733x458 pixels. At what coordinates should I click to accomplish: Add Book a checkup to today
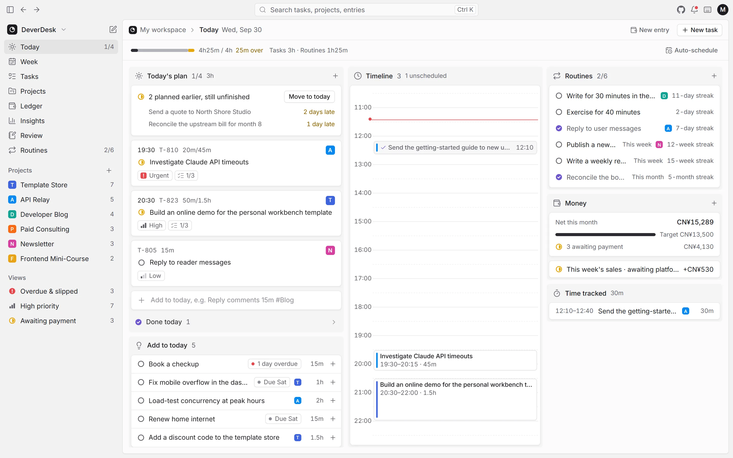click(333, 364)
